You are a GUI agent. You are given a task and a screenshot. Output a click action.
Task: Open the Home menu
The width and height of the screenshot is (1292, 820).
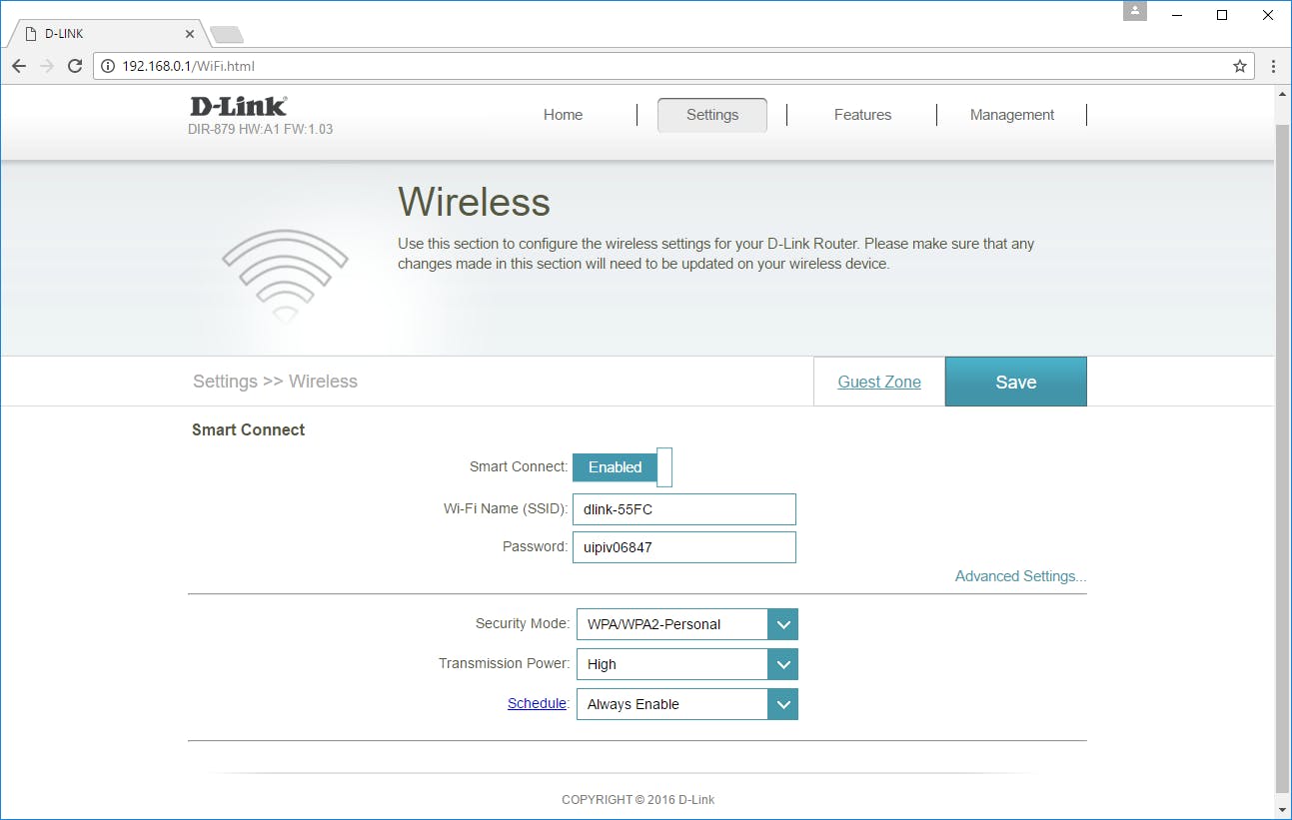[x=563, y=115]
